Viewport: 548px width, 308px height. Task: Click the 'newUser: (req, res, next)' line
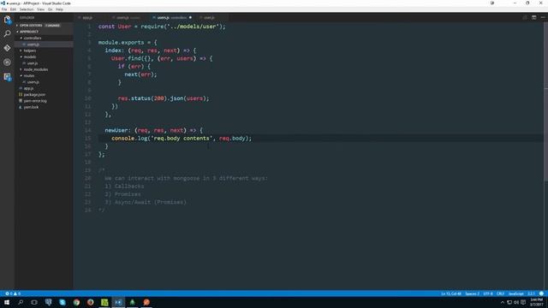[153, 130]
